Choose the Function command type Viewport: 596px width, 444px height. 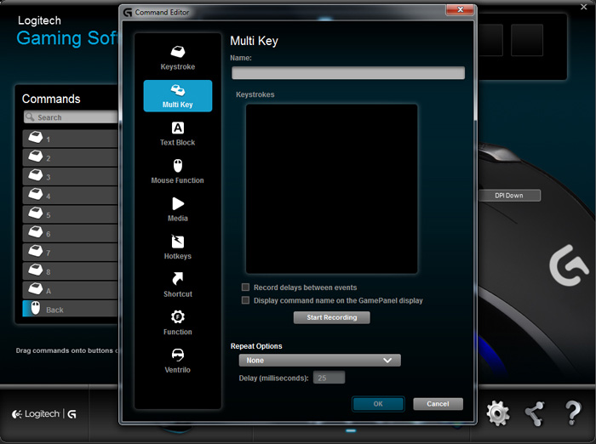click(177, 323)
